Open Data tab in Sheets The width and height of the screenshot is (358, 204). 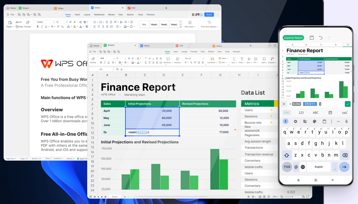coord(203,52)
